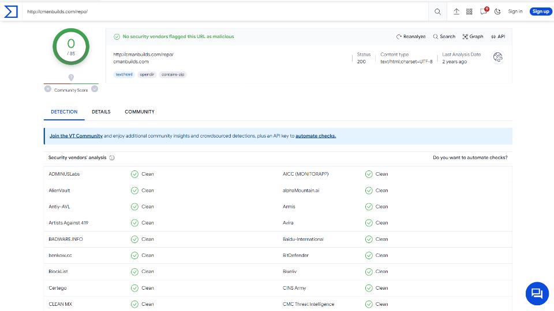
Task: Click the CMC Threat Intelligence vendor name
Action: [x=308, y=304]
